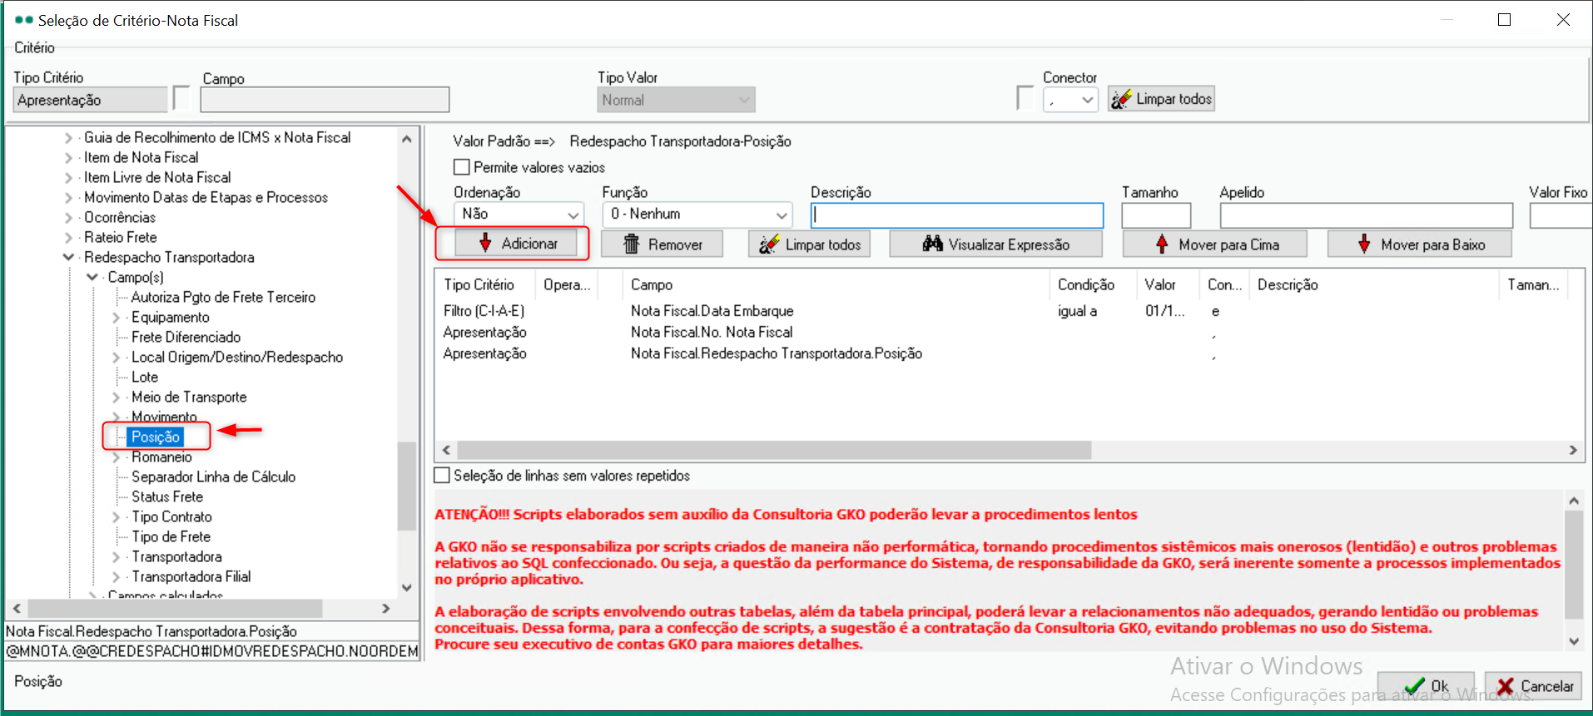The width and height of the screenshot is (1593, 716).
Task: Select Tipo de Frete tree item
Action: [171, 536]
